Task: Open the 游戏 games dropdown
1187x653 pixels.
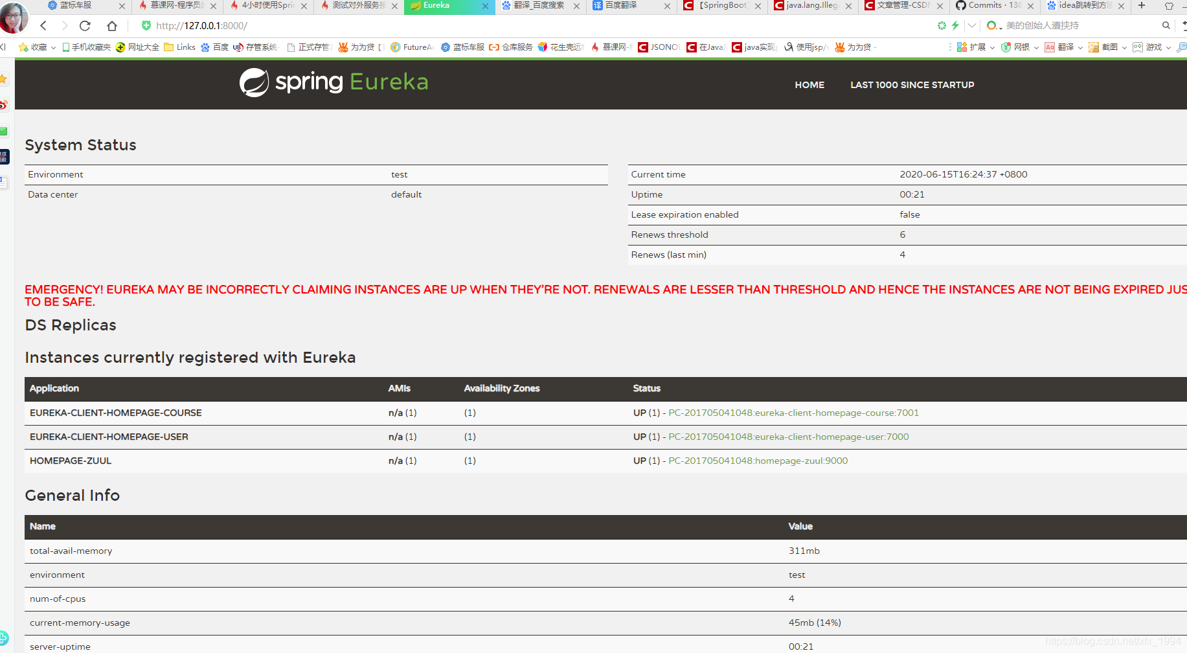Action: 1151,47
